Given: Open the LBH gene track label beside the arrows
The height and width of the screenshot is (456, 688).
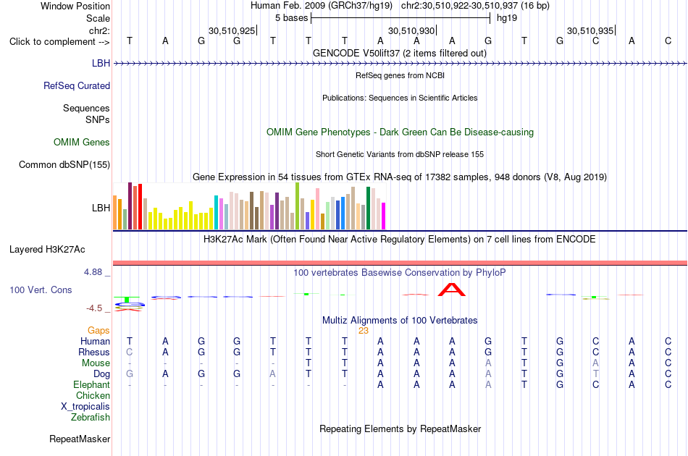Looking at the screenshot, I should pos(101,63).
